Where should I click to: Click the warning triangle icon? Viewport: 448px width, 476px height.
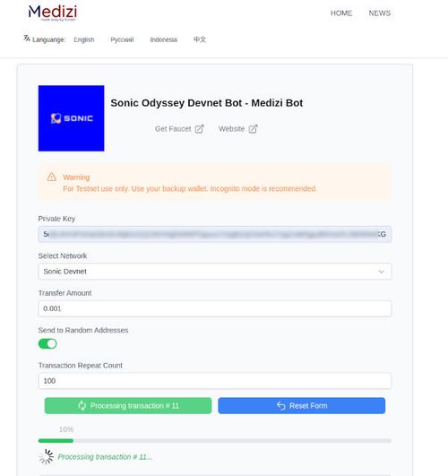tap(52, 177)
